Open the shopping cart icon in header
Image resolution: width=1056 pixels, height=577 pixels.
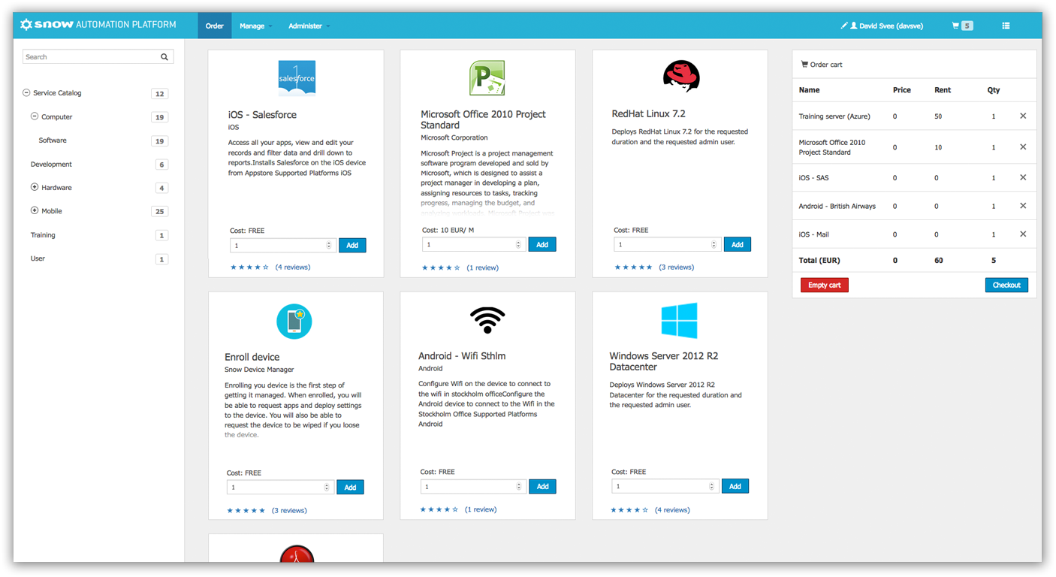[x=955, y=26]
